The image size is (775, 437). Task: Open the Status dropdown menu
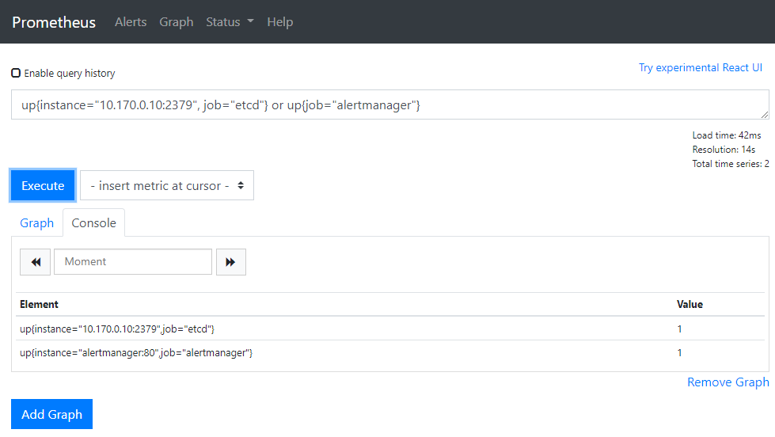click(230, 22)
